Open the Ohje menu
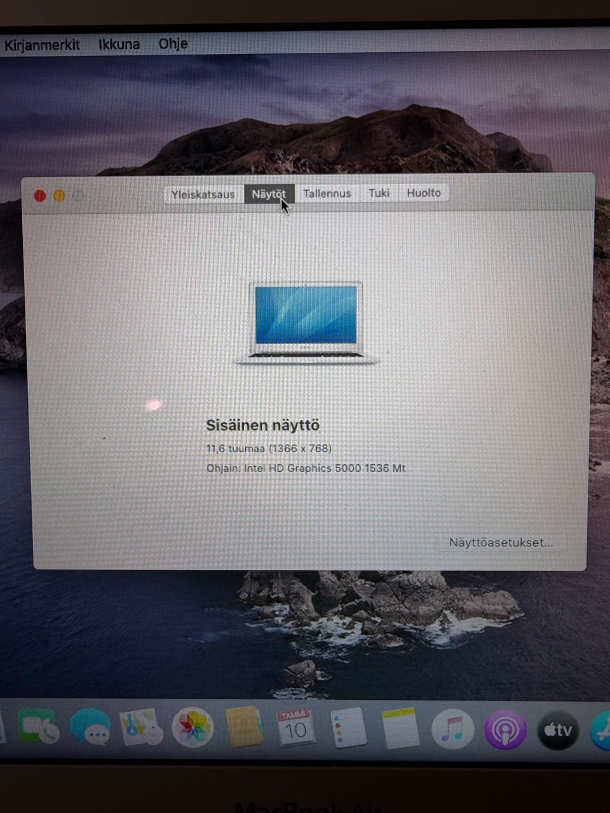Screen dimensions: 610x813 pyautogui.click(x=173, y=43)
